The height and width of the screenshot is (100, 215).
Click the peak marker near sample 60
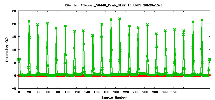47,23
